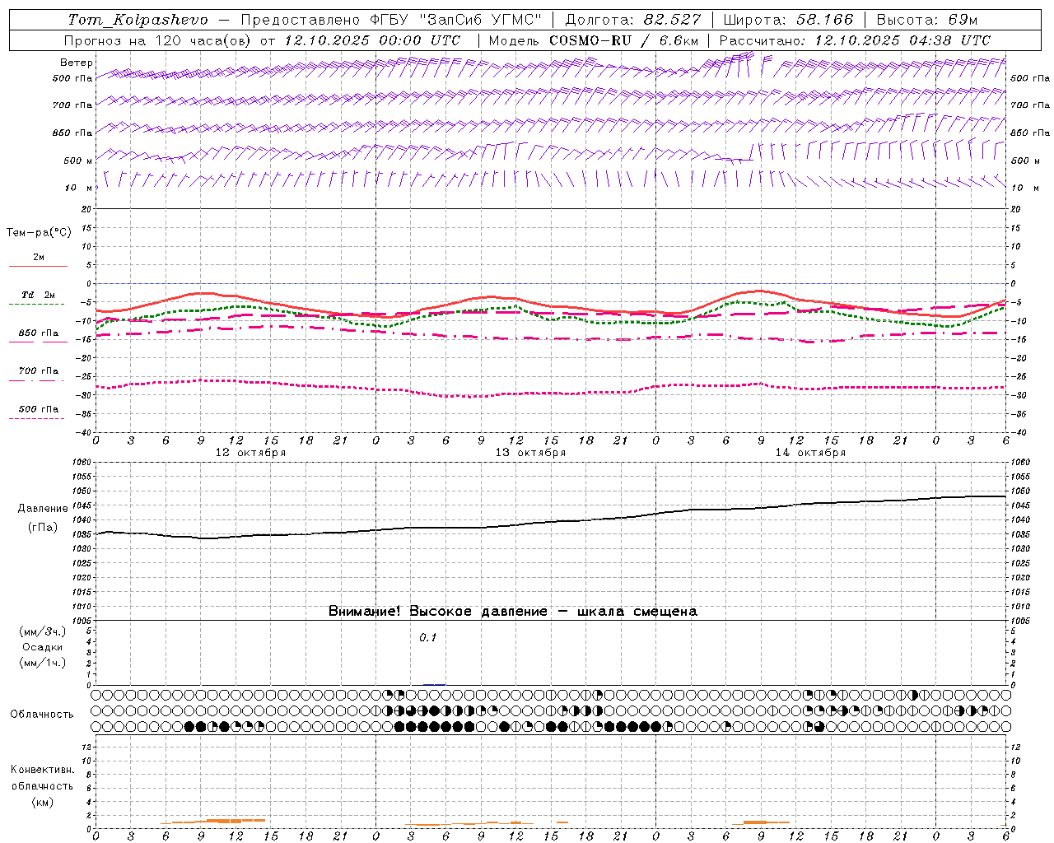Image resolution: width=1054 pixels, height=843 pixels.
Task: Click the 1060 pressure axis value on the left
Action: pyautogui.click(x=80, y=463)
